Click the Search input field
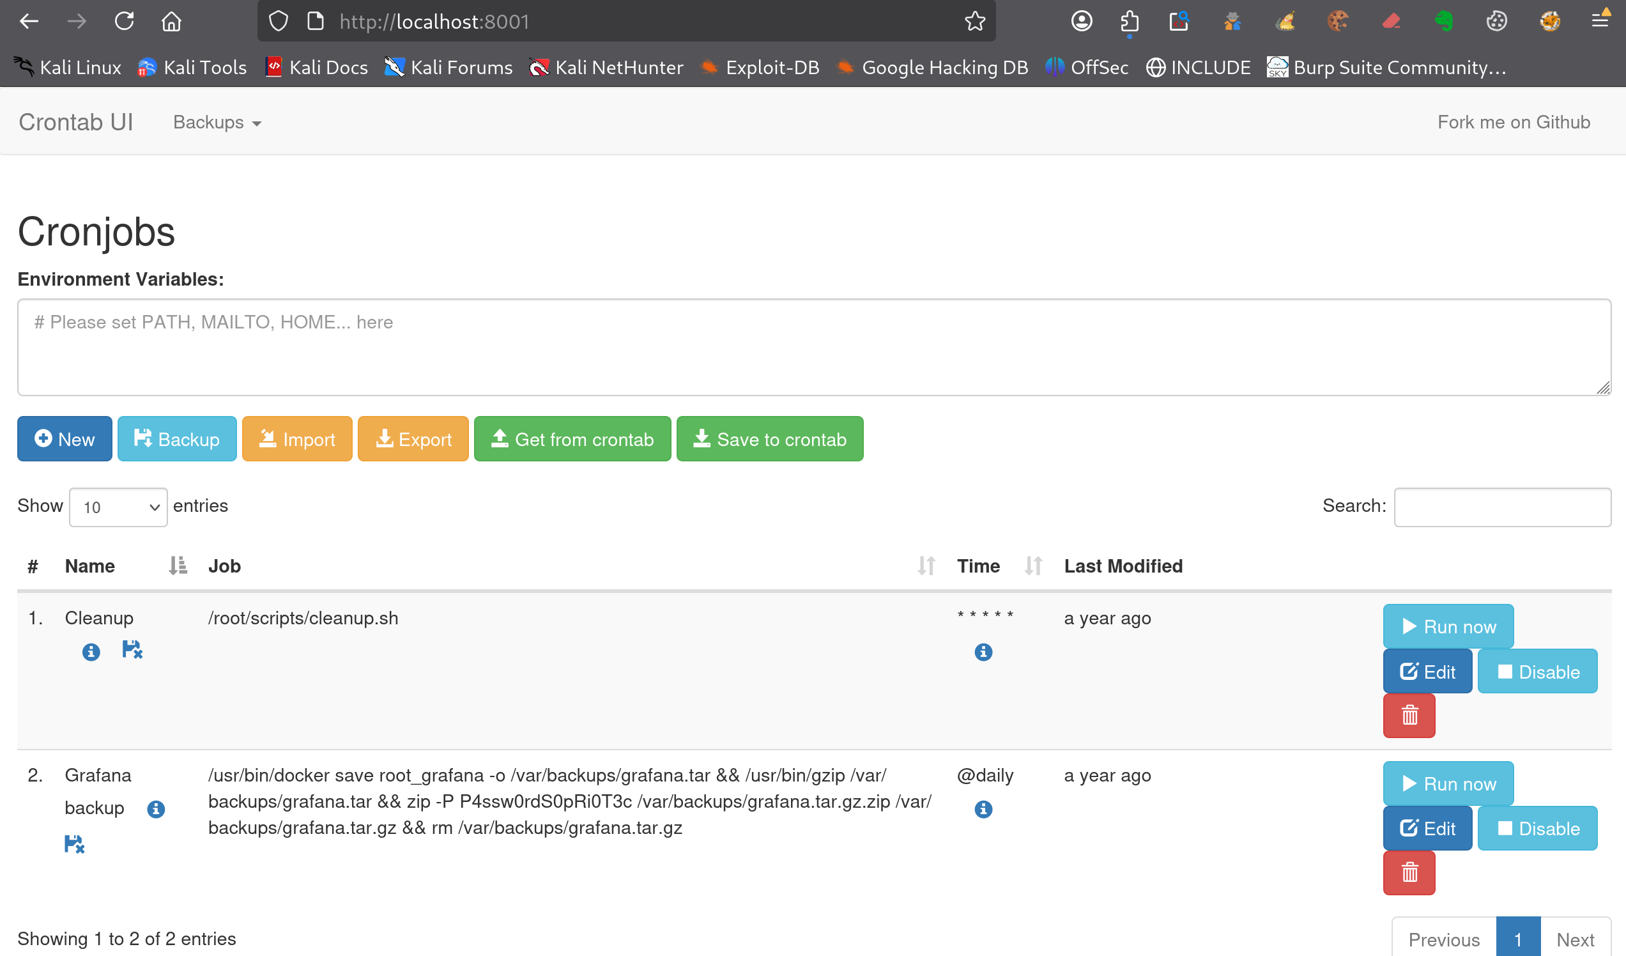 [x=1502, y=507]
